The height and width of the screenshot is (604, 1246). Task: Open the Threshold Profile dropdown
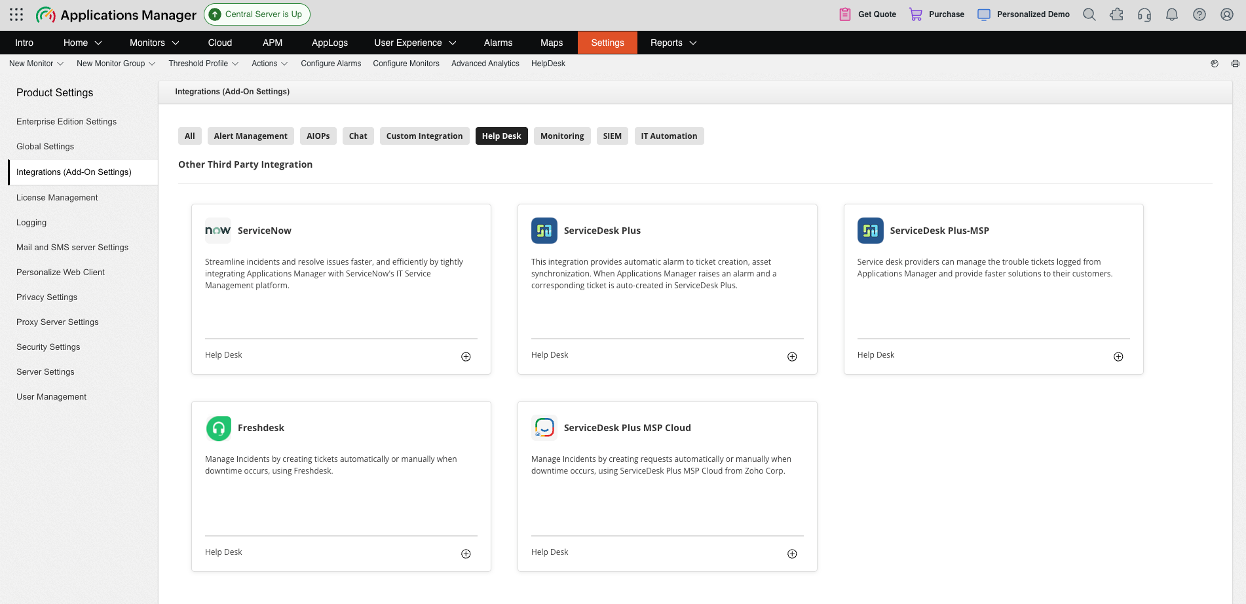[x=204, y=64]
